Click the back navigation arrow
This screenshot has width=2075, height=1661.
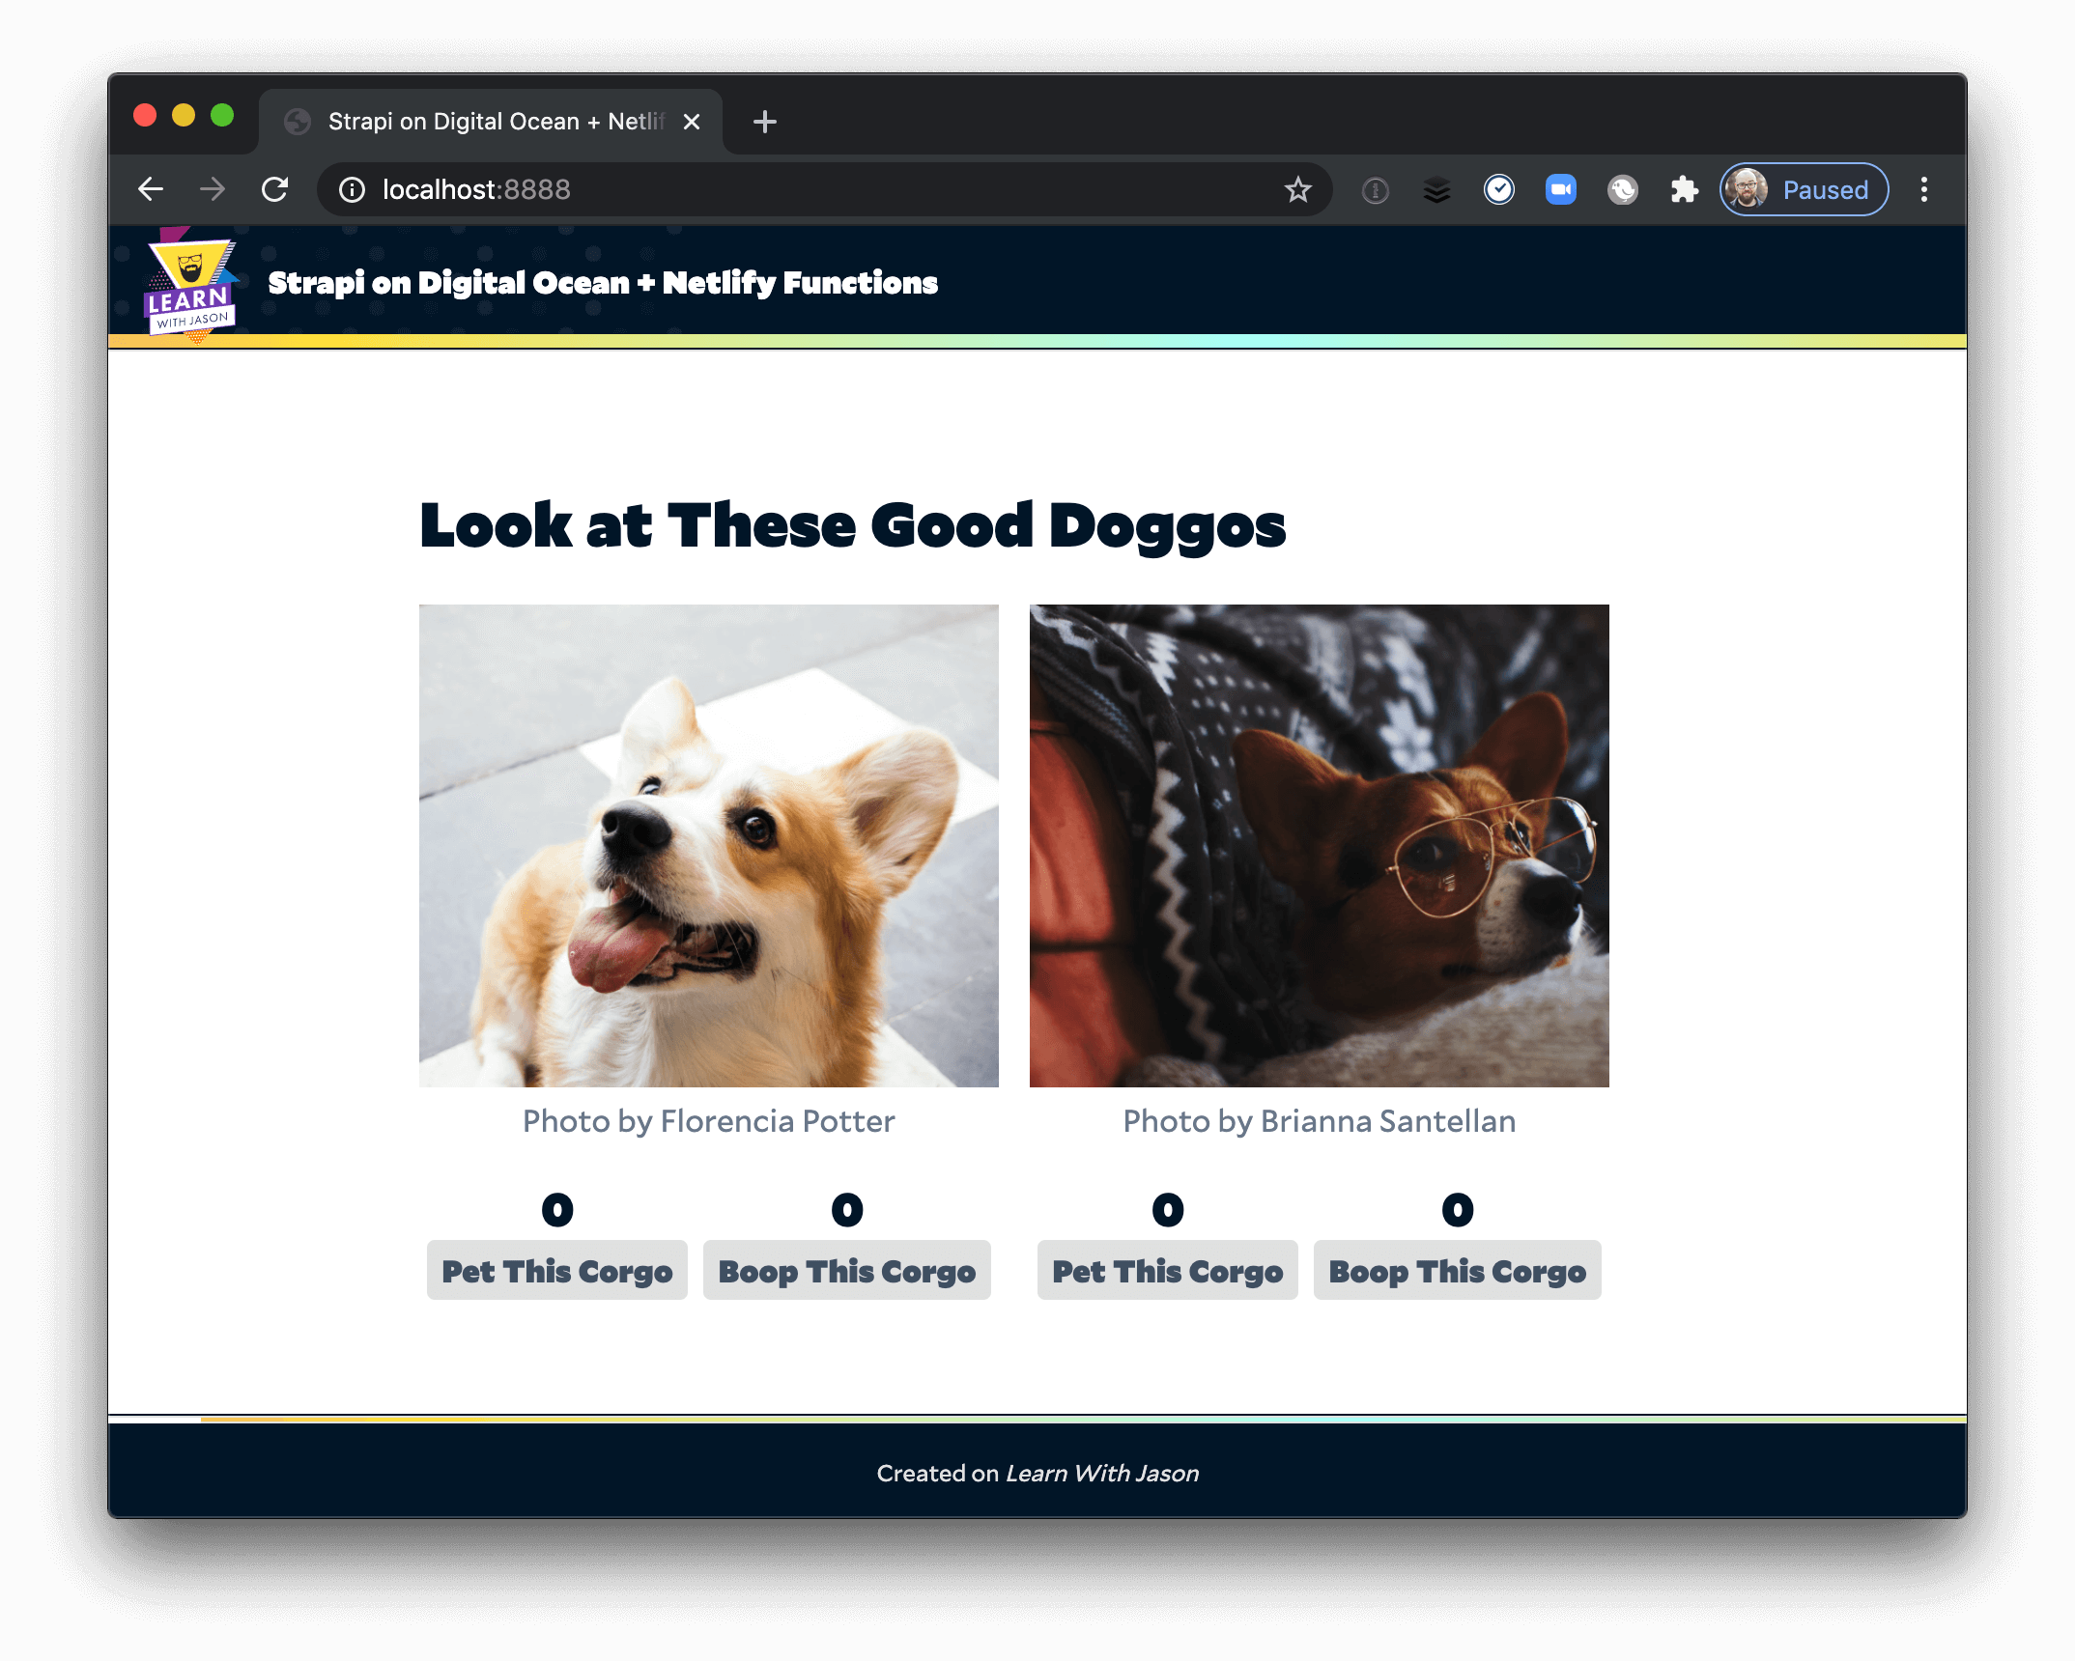click(x=151, y=189)
